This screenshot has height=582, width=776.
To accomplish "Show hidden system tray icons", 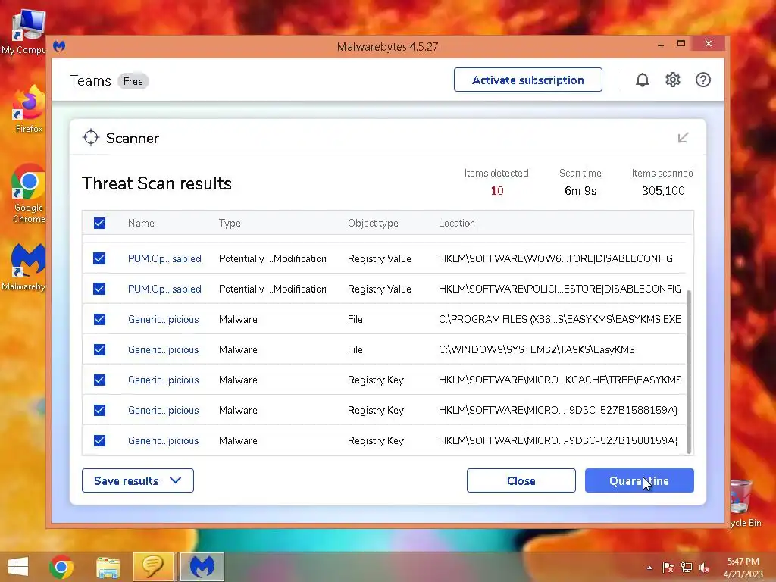I will click(x=649, y=568).
